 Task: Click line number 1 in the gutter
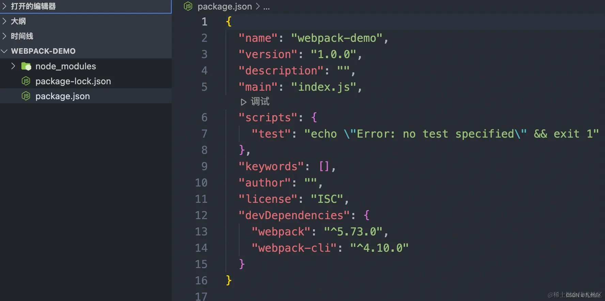click(x=204, y=22)
